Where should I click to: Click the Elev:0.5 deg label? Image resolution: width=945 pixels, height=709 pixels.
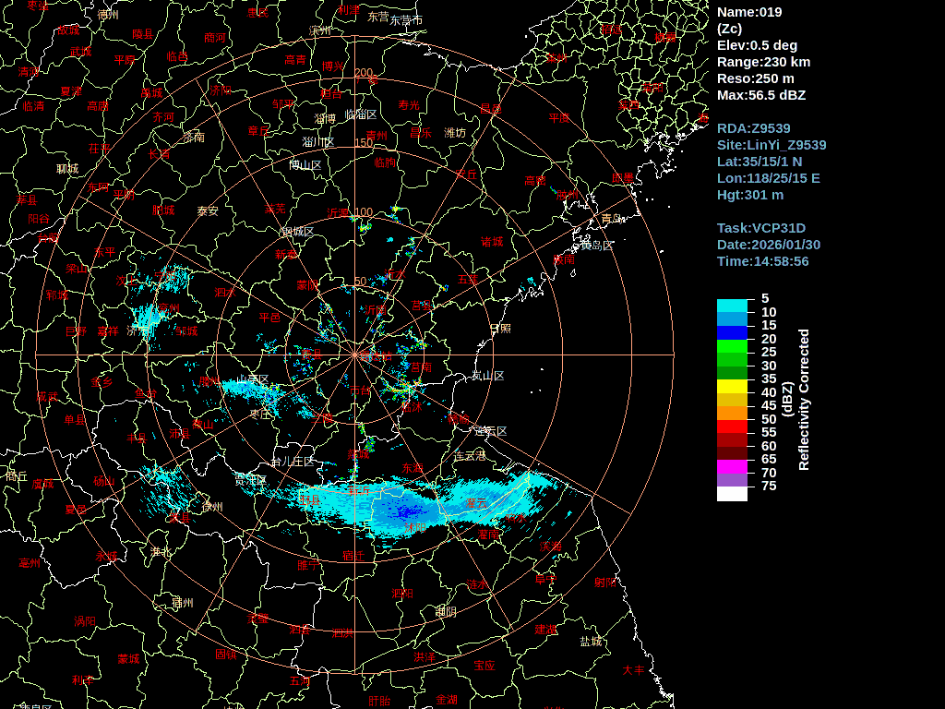coord(757,45)
